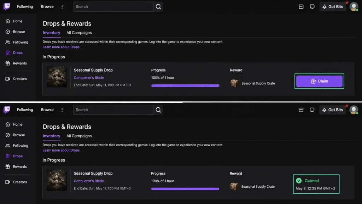Go to Home in lower sidebar

pyautogui.click(x=14, y=124)
